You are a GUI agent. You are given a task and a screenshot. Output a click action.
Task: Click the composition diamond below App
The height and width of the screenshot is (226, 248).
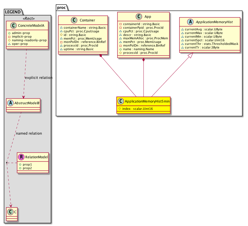click(x=143, y=60)
